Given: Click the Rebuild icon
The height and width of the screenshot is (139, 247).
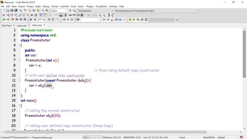Looking at the screenshot, I should click(142, 20).
